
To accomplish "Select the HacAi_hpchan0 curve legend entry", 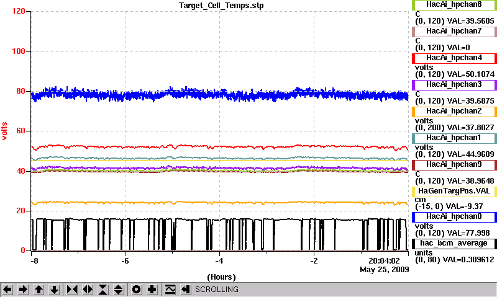I will pos(454,216).
